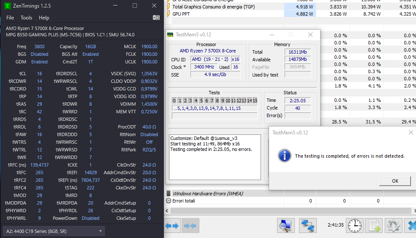Click the expand columns arrows icon in HWiNFO
This screenshot has width=416, height=238.
point(172,226)
